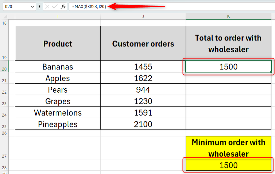
Task: Click the Product header cell
Action: 58,43
